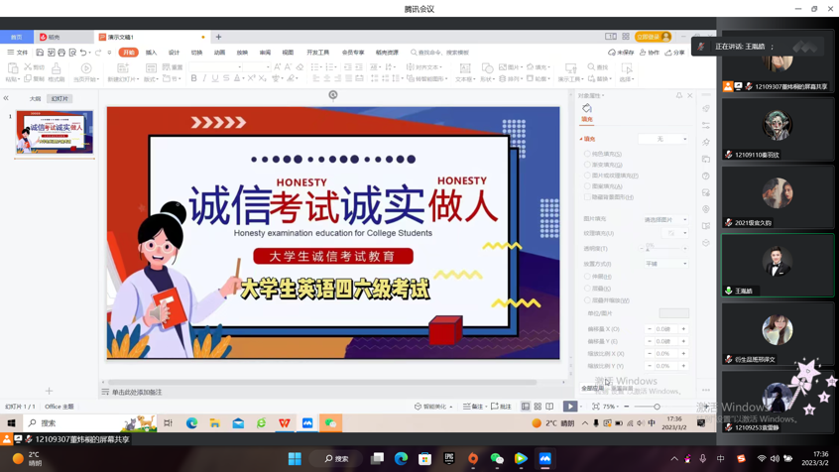
Task: Expand the placement mode dropdown 平铺
Action: point(665,264)
